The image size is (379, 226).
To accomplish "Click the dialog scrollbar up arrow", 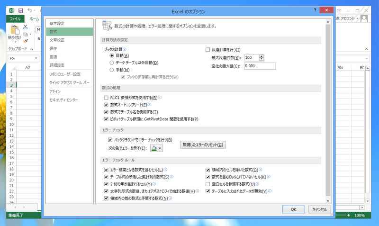I will point(328,22).
